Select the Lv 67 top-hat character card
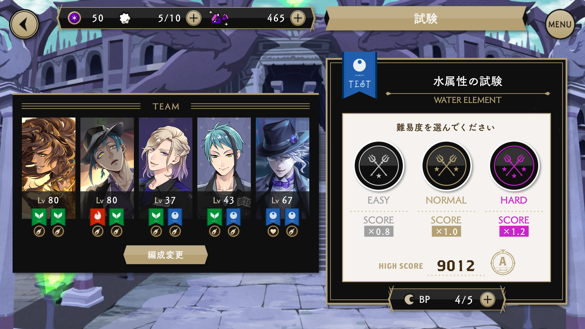The width and height of the screenshot is (585, 329). (x=282, y=168)
